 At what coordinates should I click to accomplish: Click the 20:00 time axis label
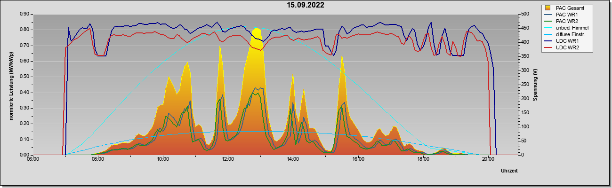(488, 159)
